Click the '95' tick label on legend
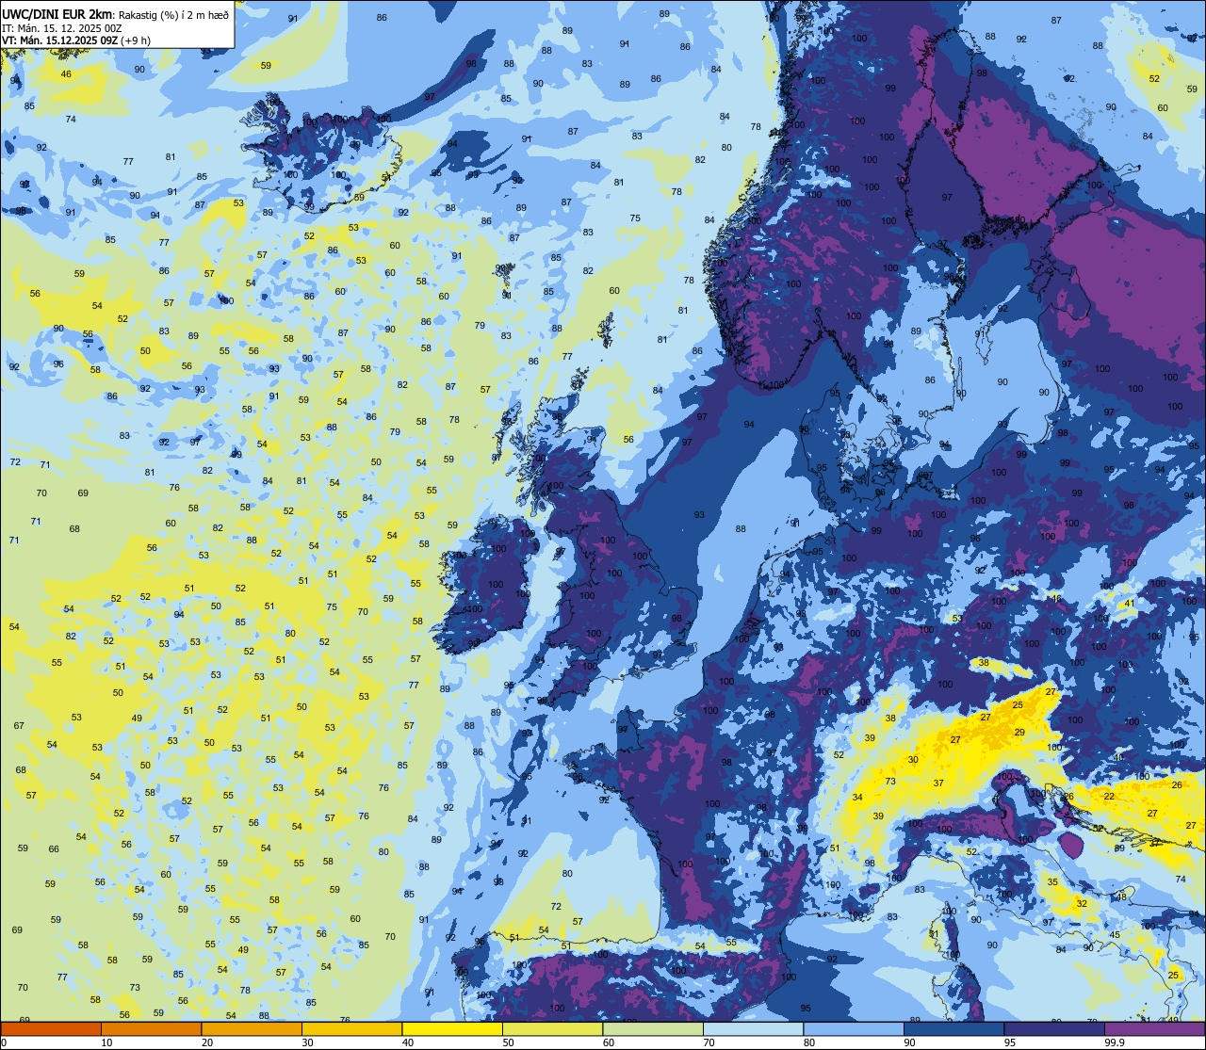Image resolution: width=1206 pixels, height=1050 pixels. [x=1010, y=1042]
